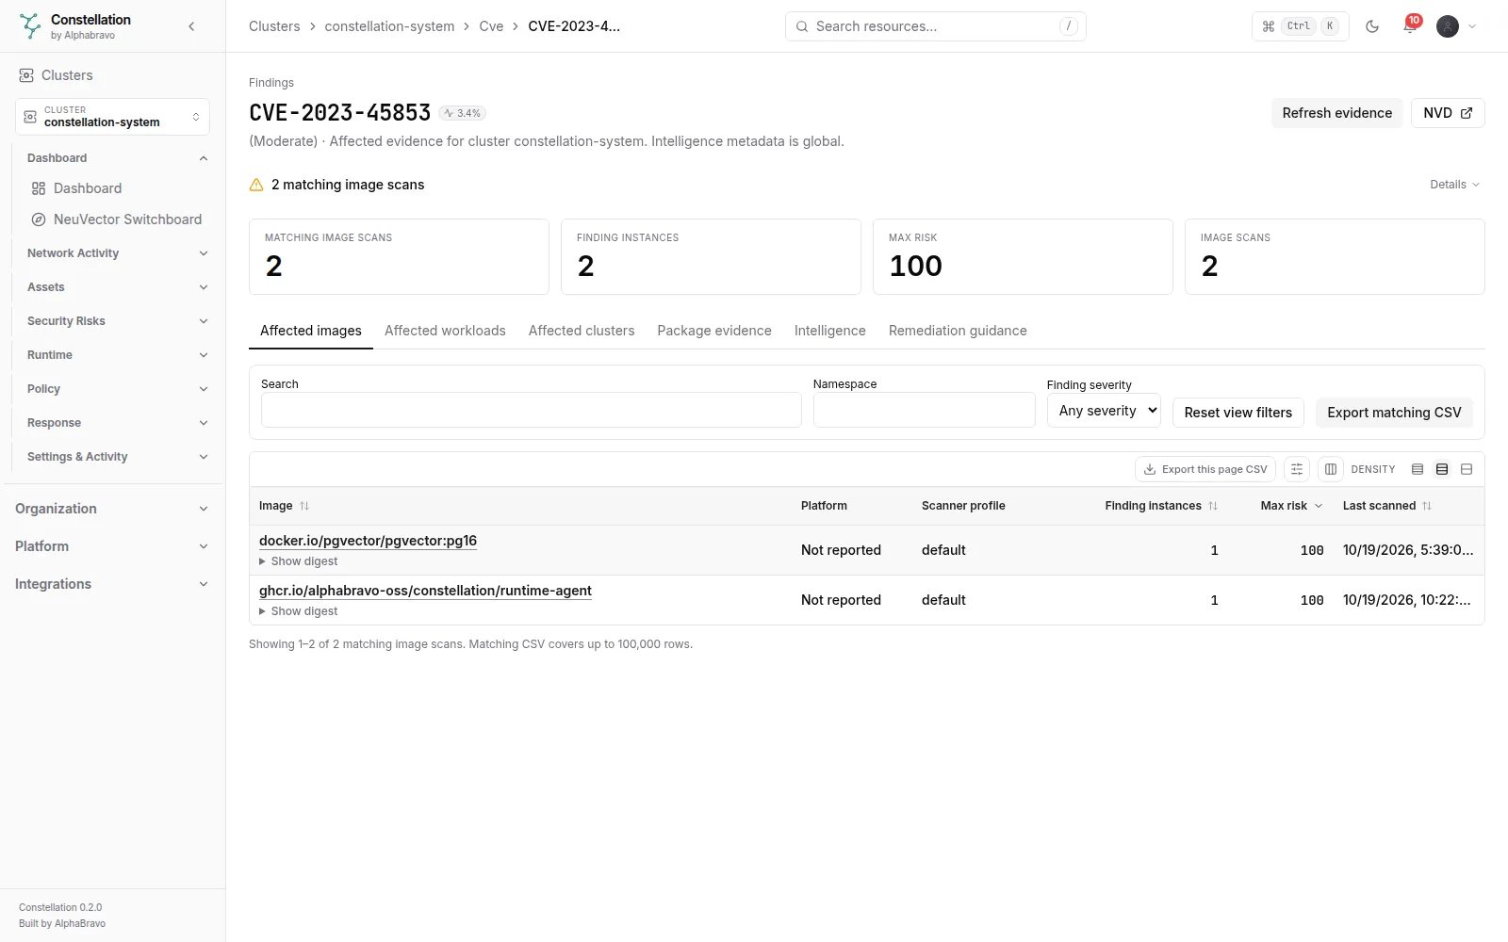Sort by Last scanned column

[1387, 506]
